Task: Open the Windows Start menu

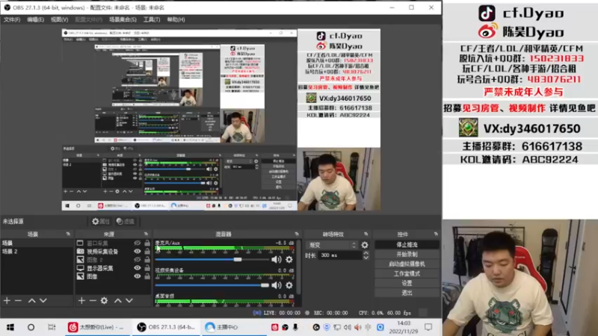Action: 10,327
